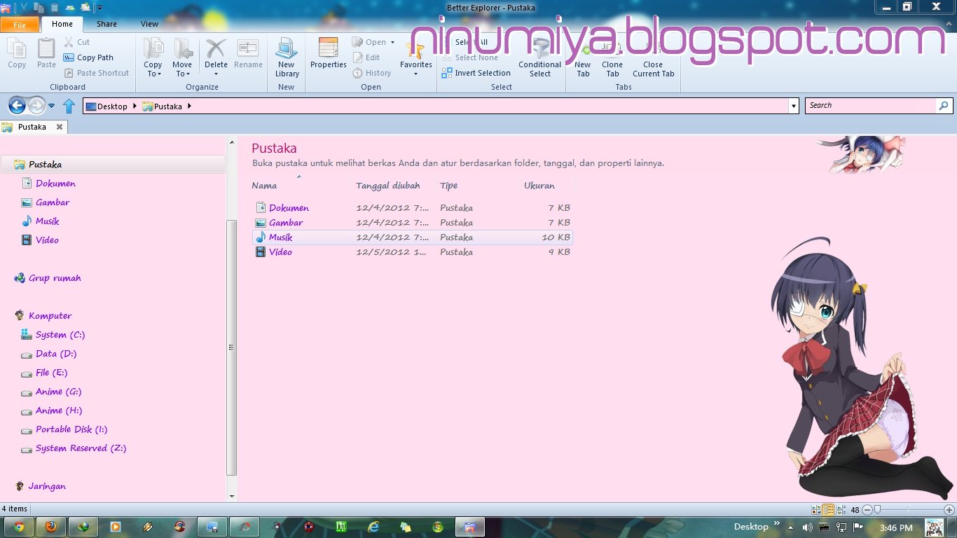Image resolution: width=957 pixels, height=538 pixels.
Task: Click the Forward navigation arrow
Action: [x=36, y=106]
